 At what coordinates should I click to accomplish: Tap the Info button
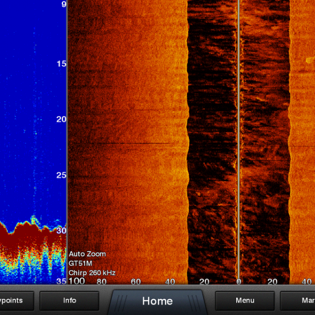[x=69, y=301]
